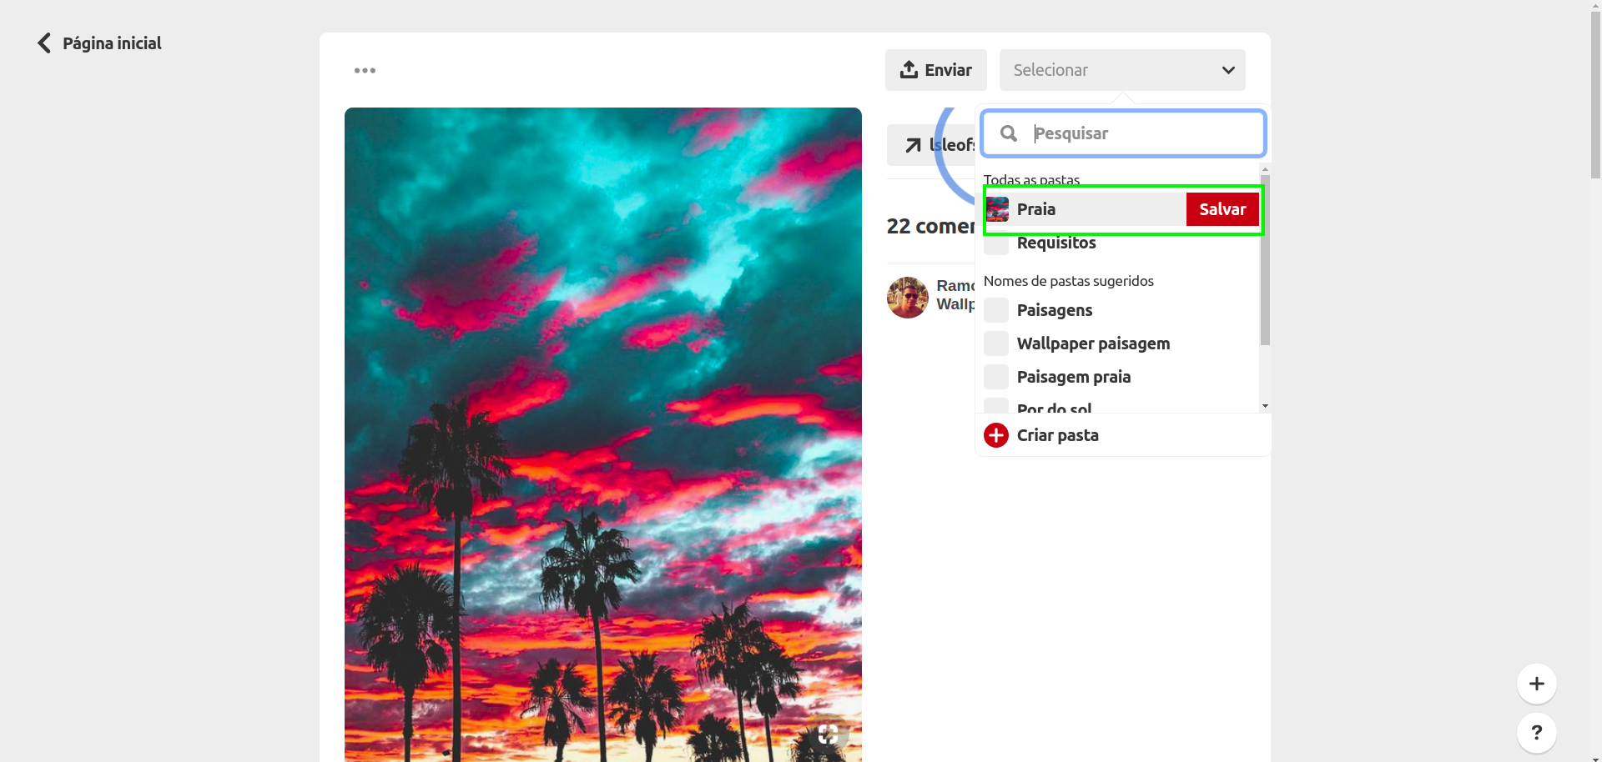Open the Isleof source link arrow
Screen dimensions: 1602x762
click(914, 145)
